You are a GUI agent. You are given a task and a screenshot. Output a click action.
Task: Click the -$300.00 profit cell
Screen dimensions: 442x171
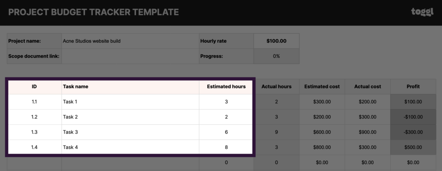[413, 132]
